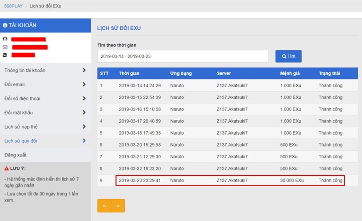
Task: Select timestamp 2019-03-15 22:54:39
Action: coord(140,97)
